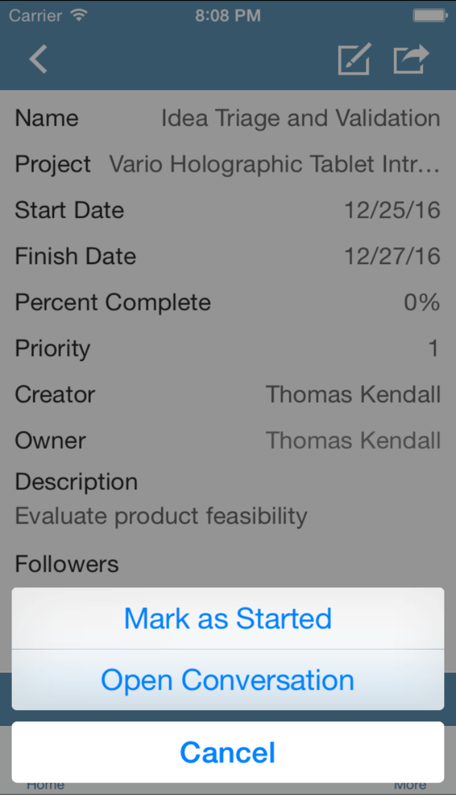Tap the share arrow icon
Image resolution: width=456 pixels, height=811 pixels.
410,59
